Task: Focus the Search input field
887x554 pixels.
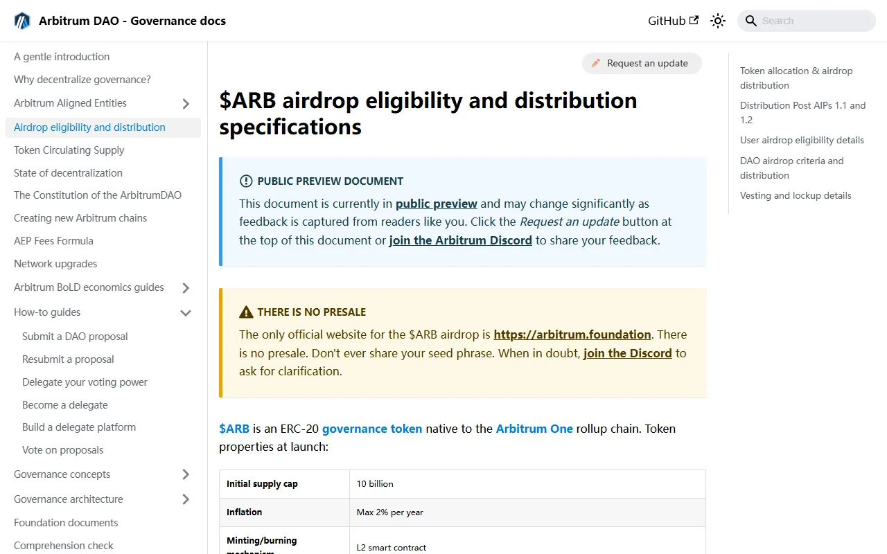Action: [x=807, y=21]
